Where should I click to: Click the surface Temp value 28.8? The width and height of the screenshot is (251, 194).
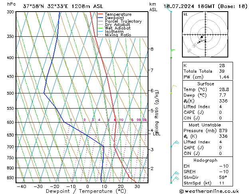[x=224, y=89]
